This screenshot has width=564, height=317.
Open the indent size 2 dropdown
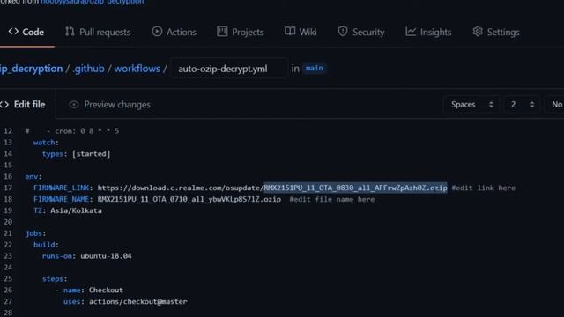(521, 105)
